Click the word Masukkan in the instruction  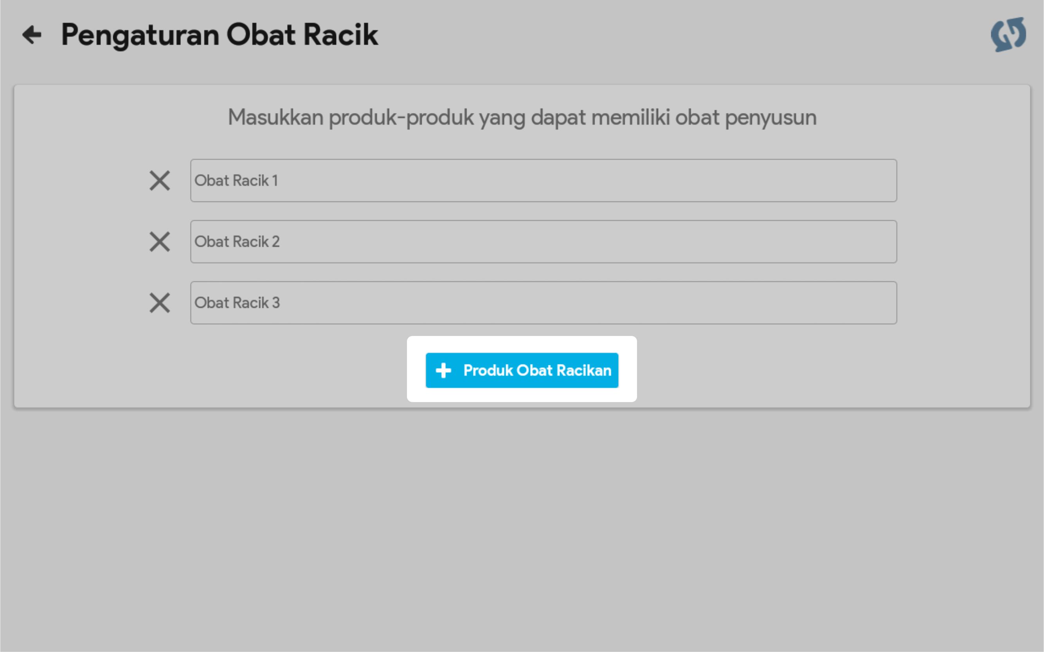tap(275, 117)
